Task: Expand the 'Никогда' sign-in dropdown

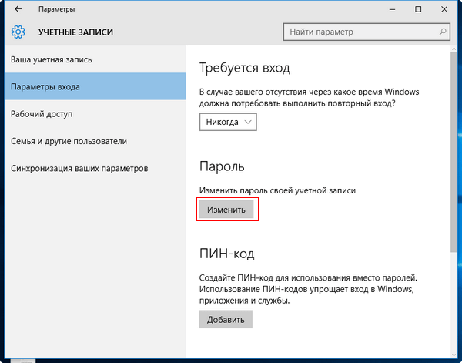Action: point(228,122)
